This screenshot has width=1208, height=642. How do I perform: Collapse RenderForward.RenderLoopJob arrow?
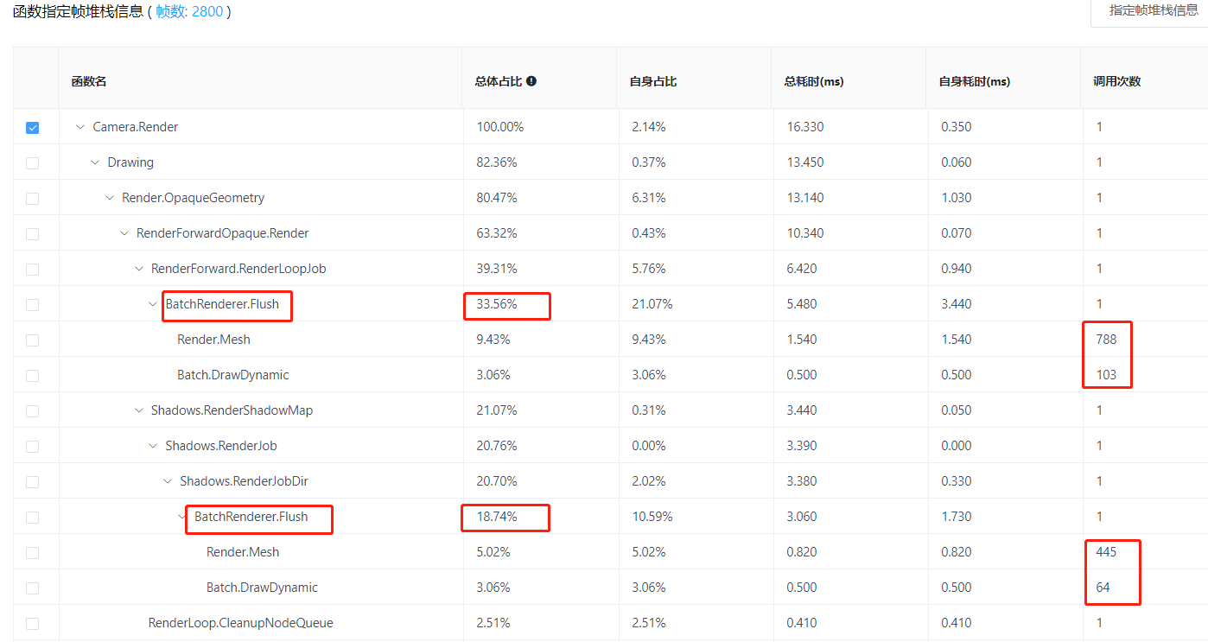[139, 269]
